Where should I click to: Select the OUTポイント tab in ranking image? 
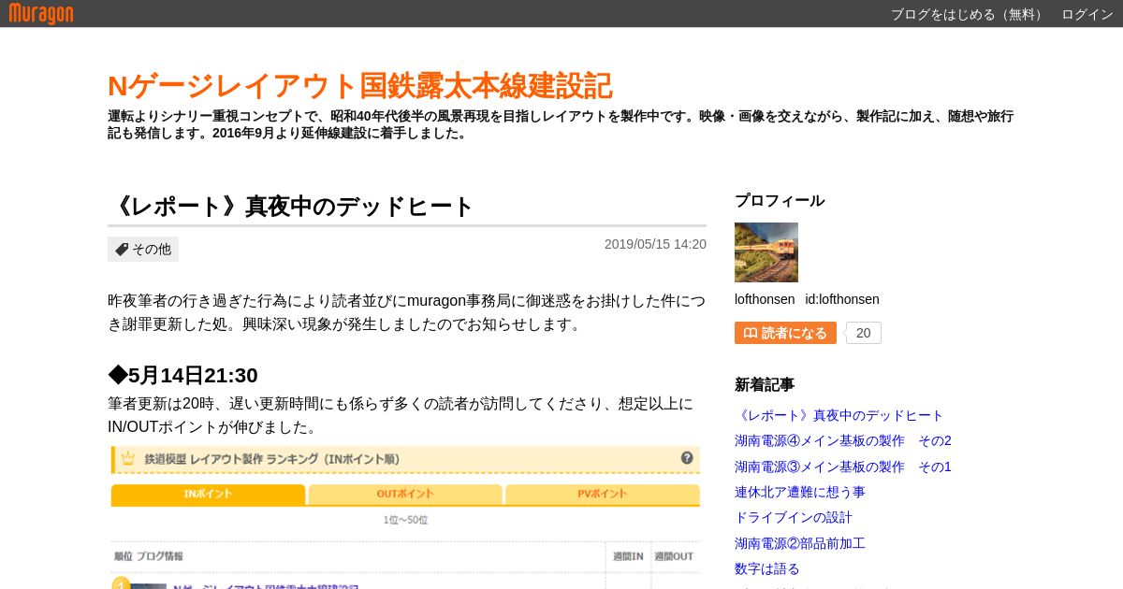(x=405, y=494)
